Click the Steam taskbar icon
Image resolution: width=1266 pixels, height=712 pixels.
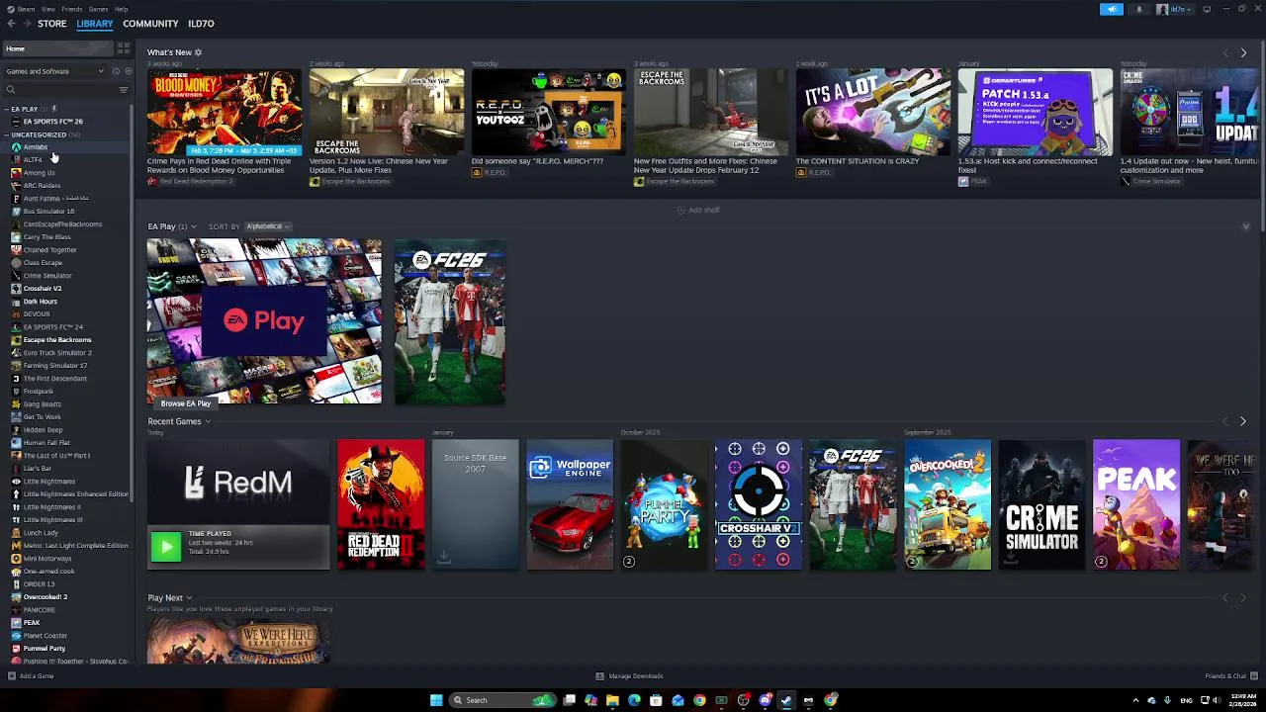[786, 700]
